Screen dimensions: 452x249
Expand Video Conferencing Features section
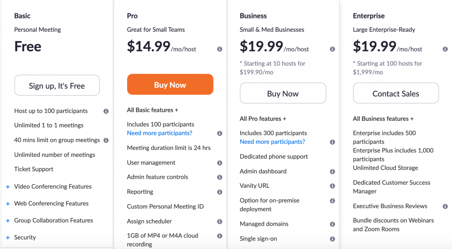[8, 187]
